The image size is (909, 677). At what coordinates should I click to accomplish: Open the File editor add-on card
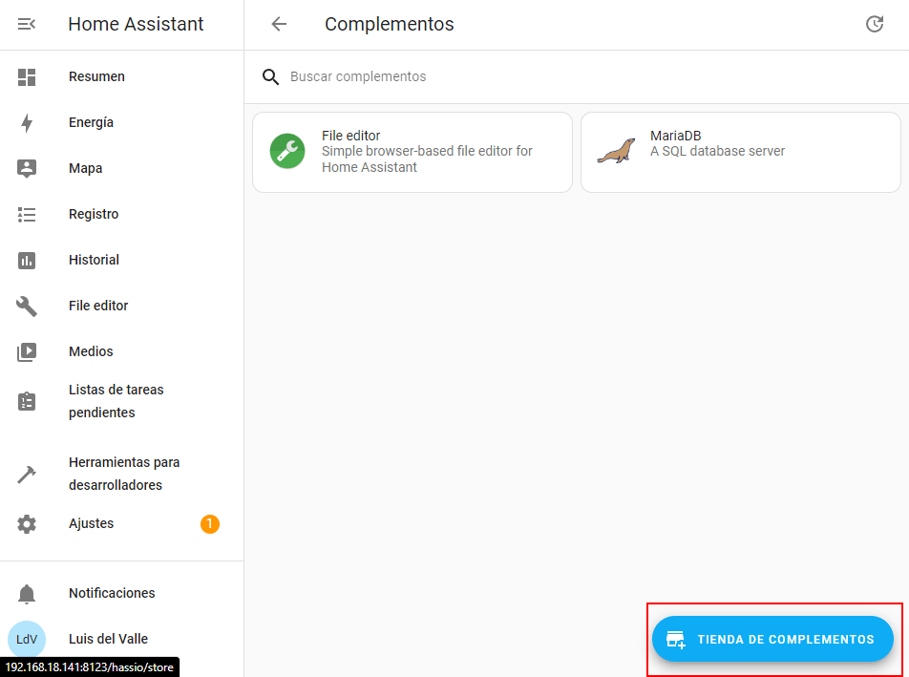412,153
